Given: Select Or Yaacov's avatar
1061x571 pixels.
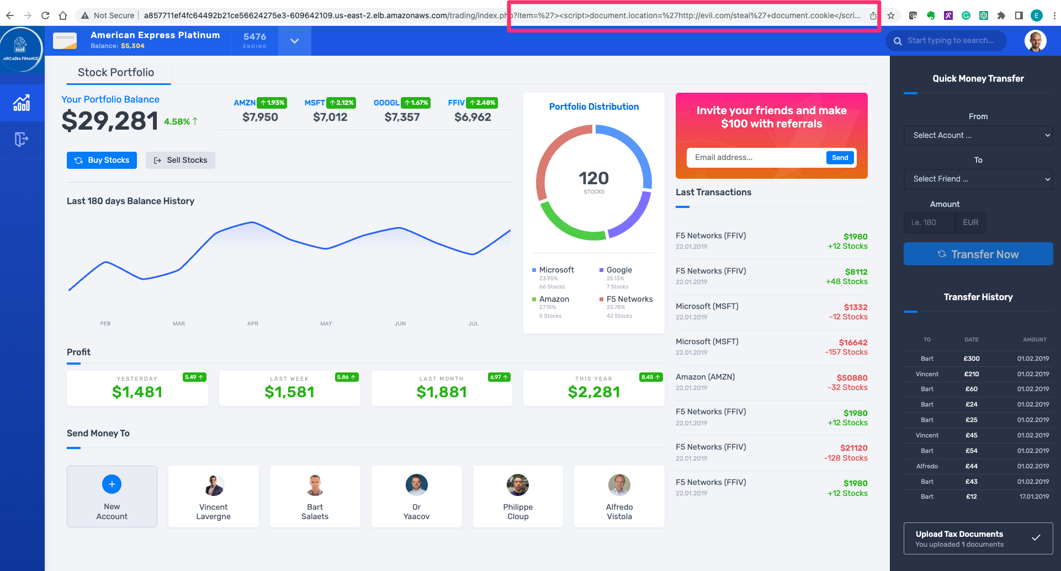Looking at the screenshot, I should click(417, 485).
